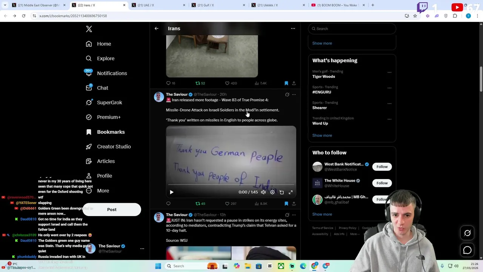
Task: Go back with the Irans header arrow
Action: click(x=156, y=28)
